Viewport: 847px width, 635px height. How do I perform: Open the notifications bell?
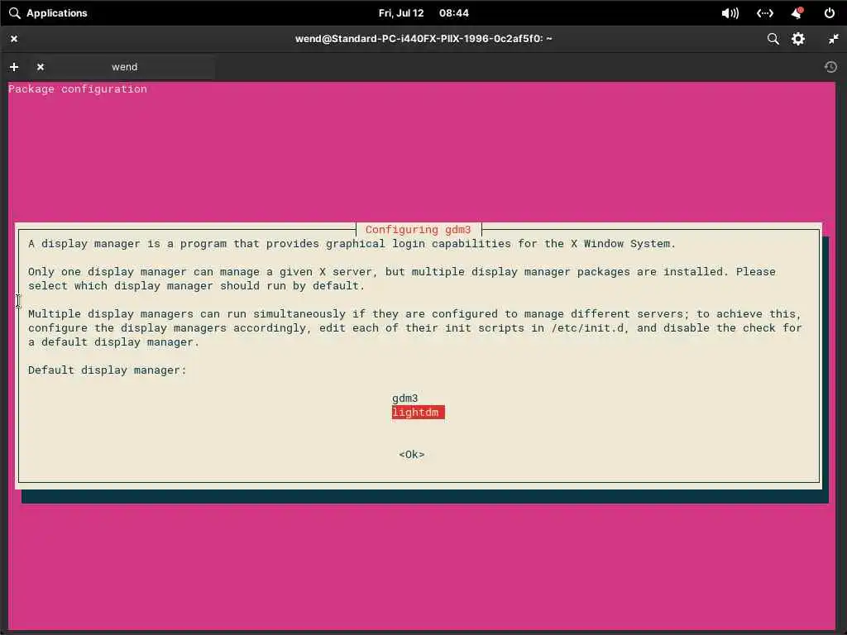click(797, 13)
